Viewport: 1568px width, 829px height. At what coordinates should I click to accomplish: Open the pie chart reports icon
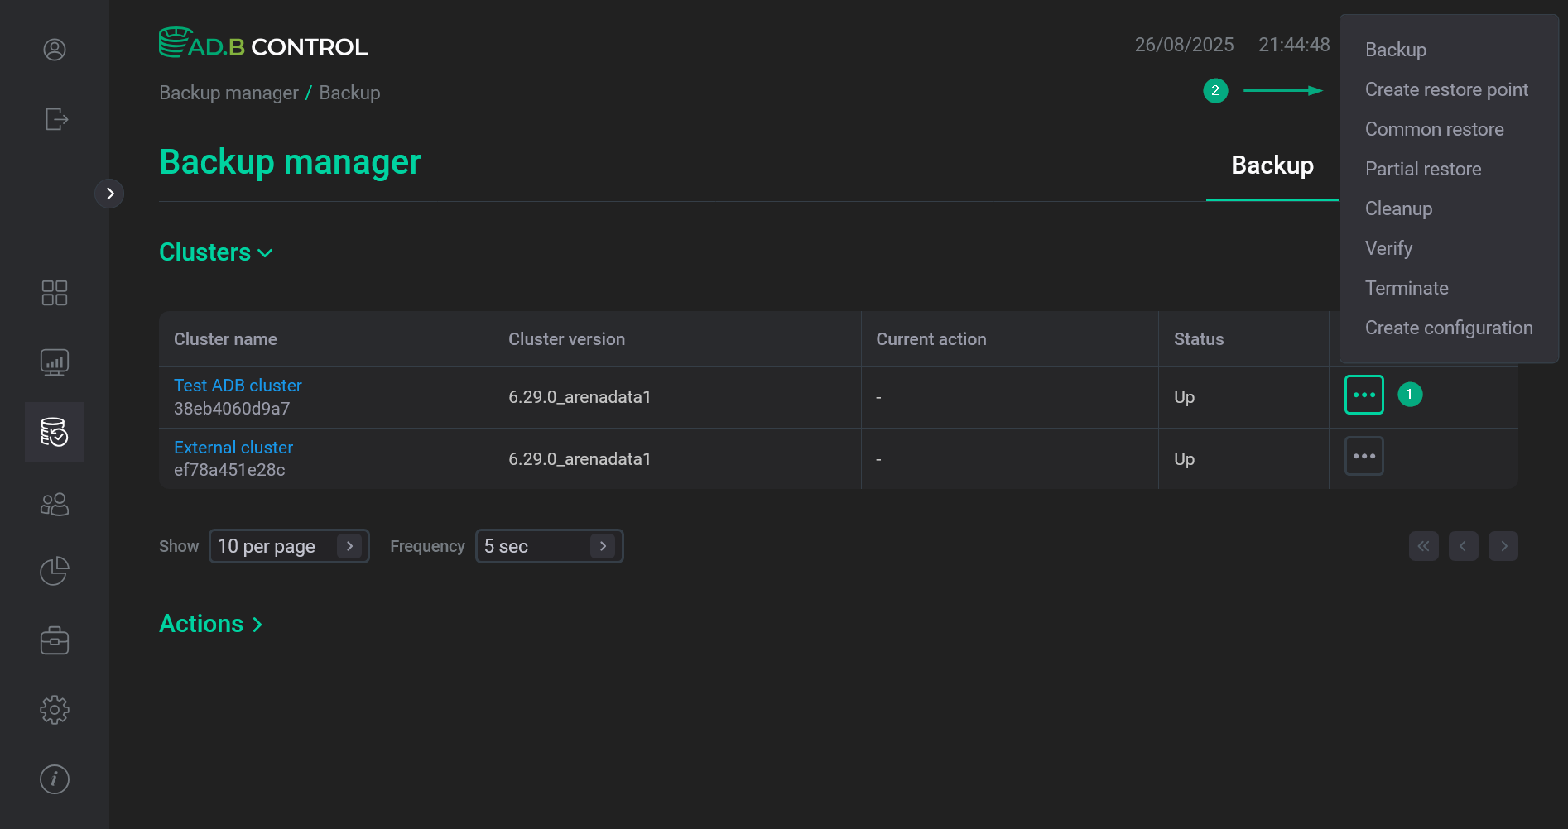55,571
